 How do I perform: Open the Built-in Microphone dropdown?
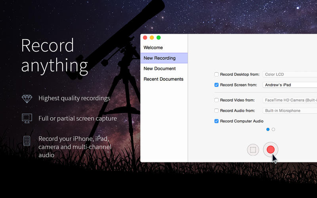tap(289, 111)
